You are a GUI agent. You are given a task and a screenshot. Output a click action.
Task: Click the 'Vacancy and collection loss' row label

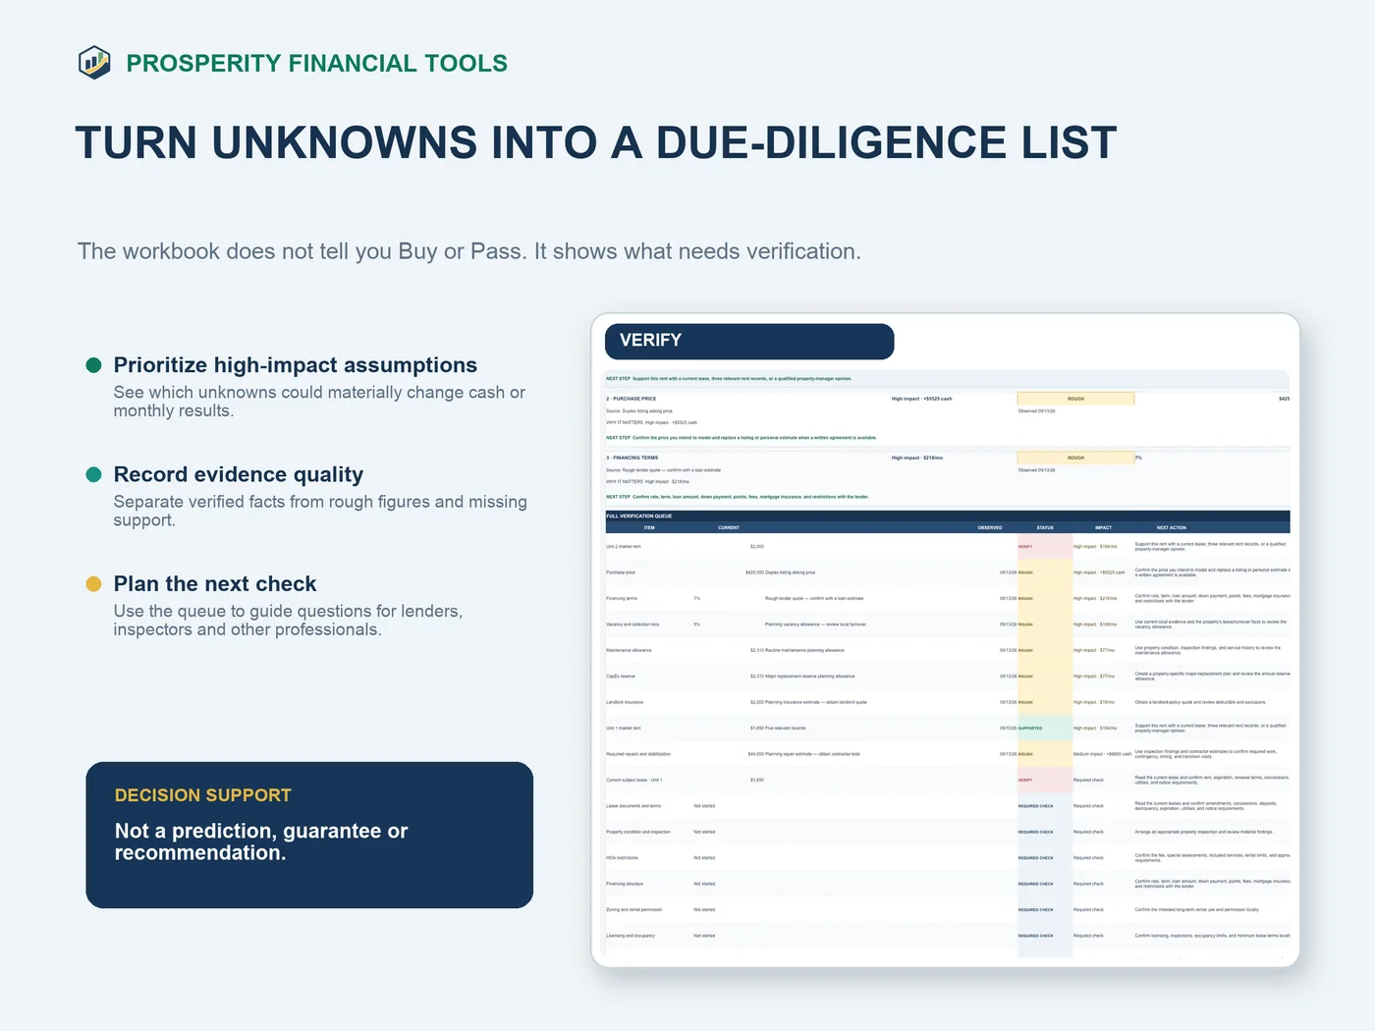point(632,624)
